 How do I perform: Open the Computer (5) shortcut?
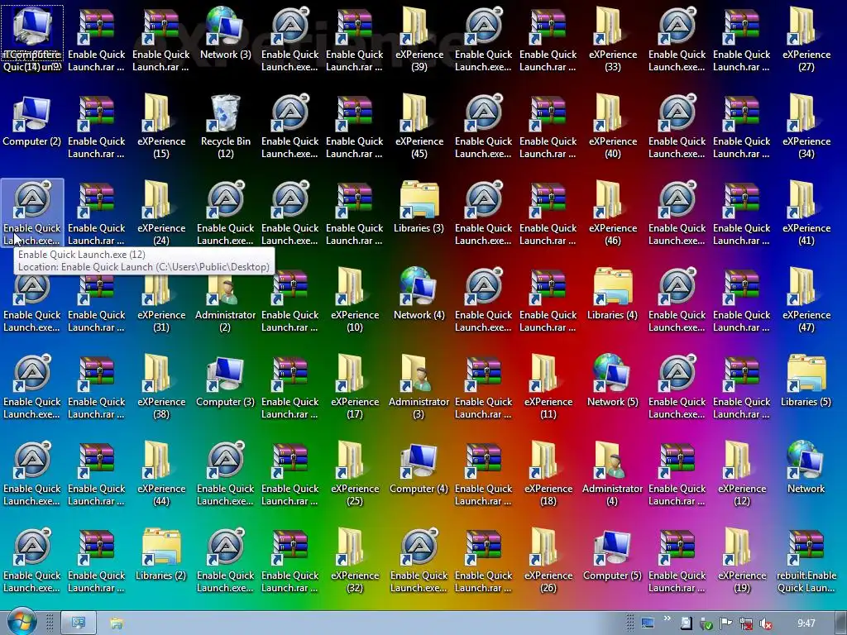click(x=613, y=555)
